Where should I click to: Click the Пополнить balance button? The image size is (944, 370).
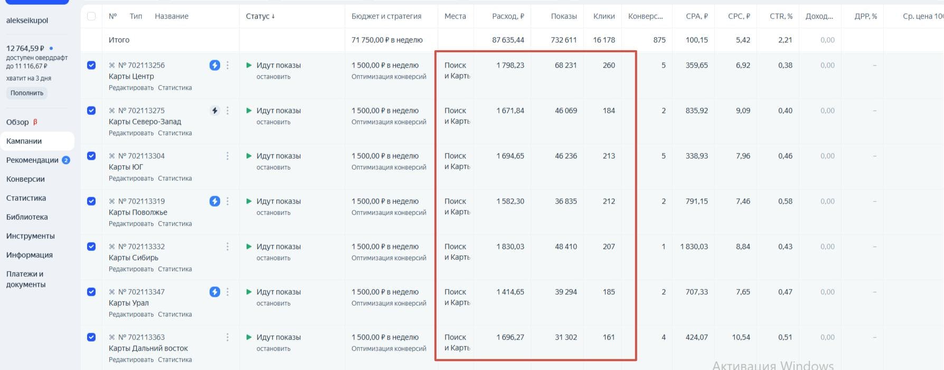(x=27, y=93)
